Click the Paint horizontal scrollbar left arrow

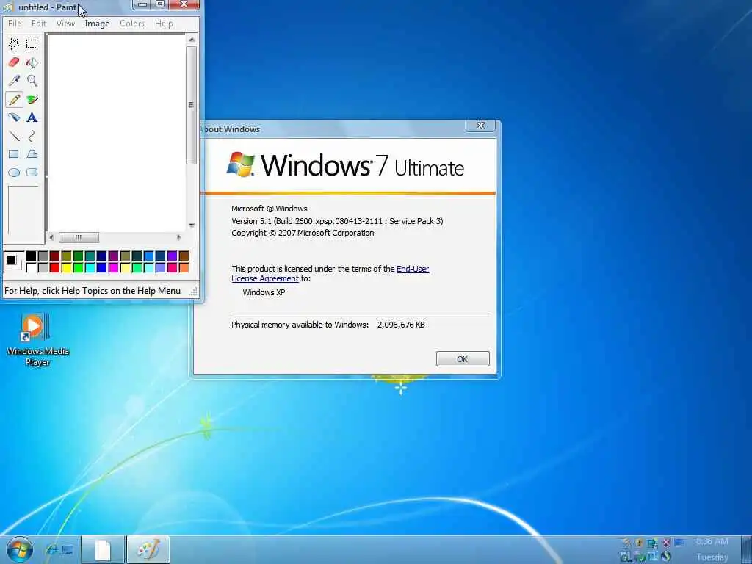point(52,237)
